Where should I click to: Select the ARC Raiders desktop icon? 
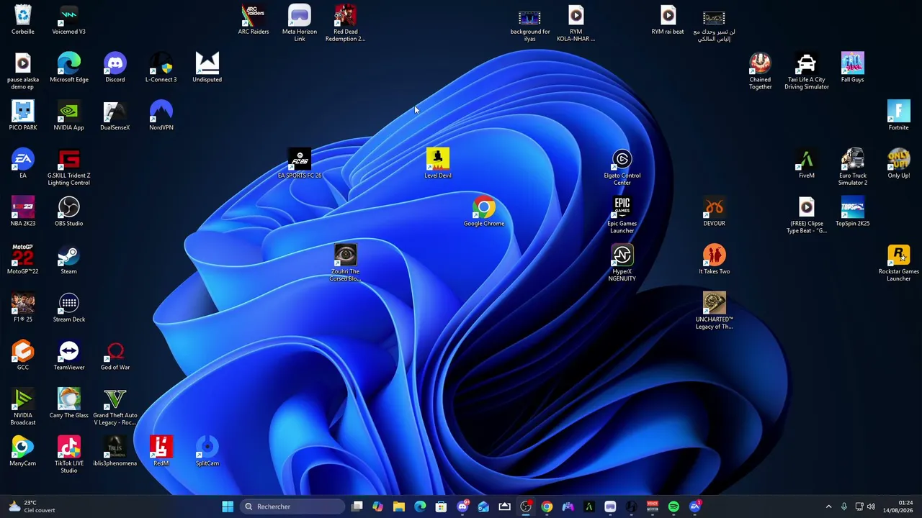point(254,20)
